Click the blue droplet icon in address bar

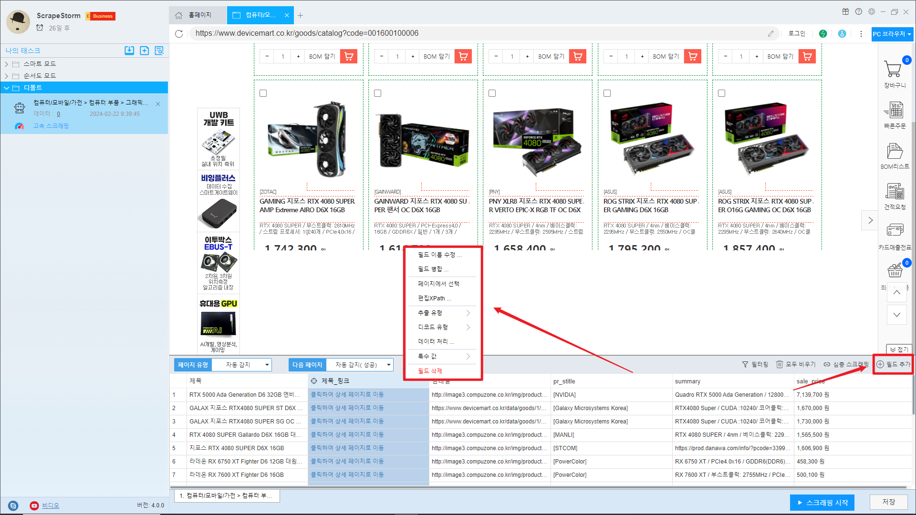[x=842, y=34]
